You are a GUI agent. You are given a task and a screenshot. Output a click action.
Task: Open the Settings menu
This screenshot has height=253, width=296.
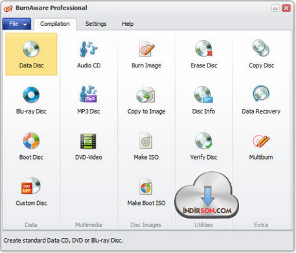pos(96,24)
